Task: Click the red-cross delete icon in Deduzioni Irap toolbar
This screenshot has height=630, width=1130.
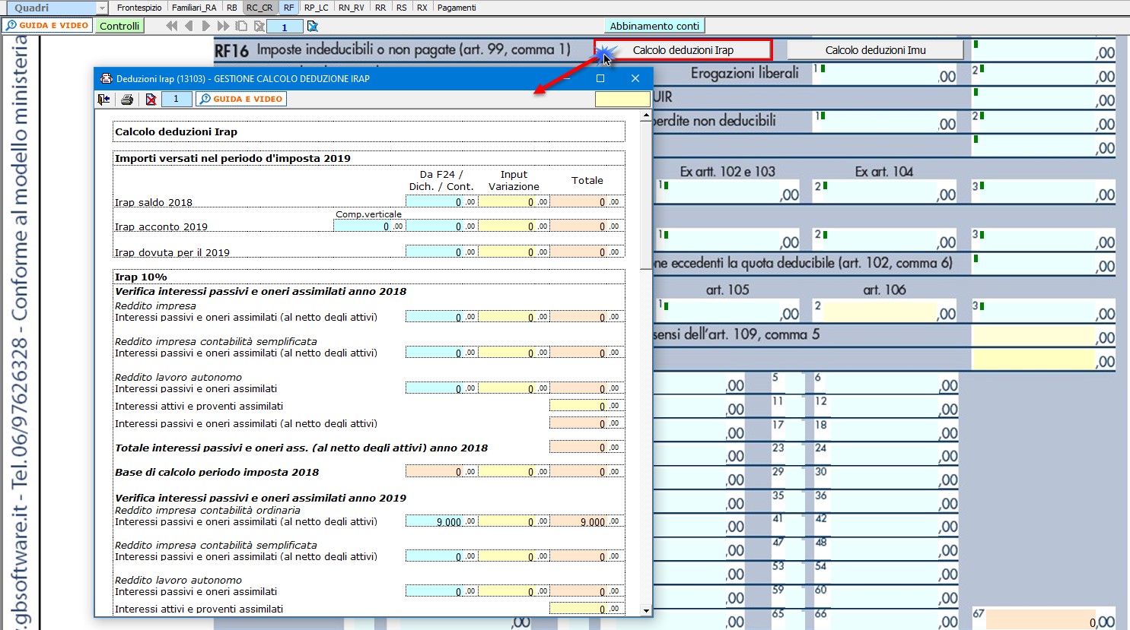Action: tap(151, 99)
